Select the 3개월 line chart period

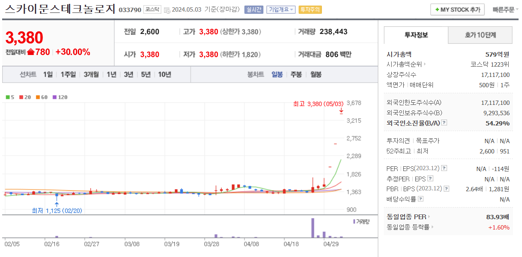pos(91,74)
